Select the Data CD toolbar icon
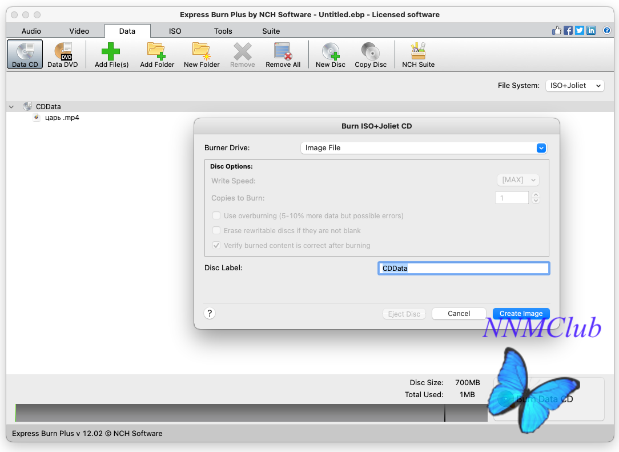 [25, 54]
